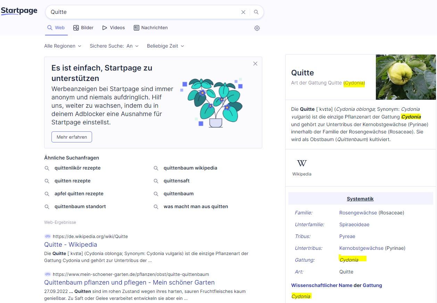437x303 pixels.
Task: Click the Ähnliche Suchanfragen heading
Action: click(x=72, y=158)
